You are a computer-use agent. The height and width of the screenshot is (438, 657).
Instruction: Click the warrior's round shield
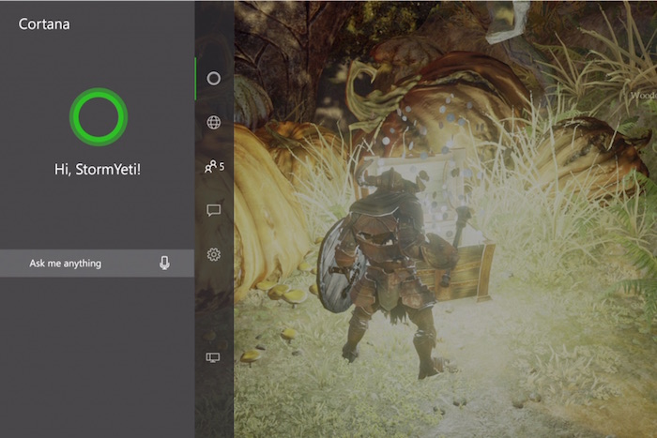(x=336, y=265)
